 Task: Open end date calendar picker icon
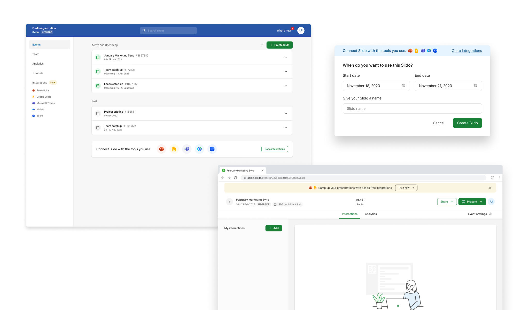tap(476, 86)
